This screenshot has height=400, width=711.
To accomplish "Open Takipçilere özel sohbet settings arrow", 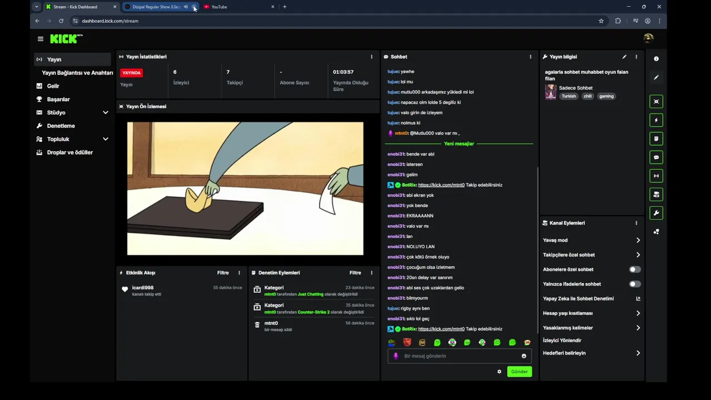I will pos(638,255).
